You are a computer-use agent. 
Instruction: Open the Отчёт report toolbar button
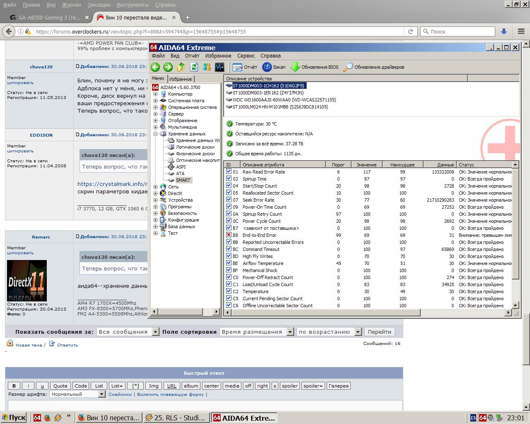(x=245, y=67)
